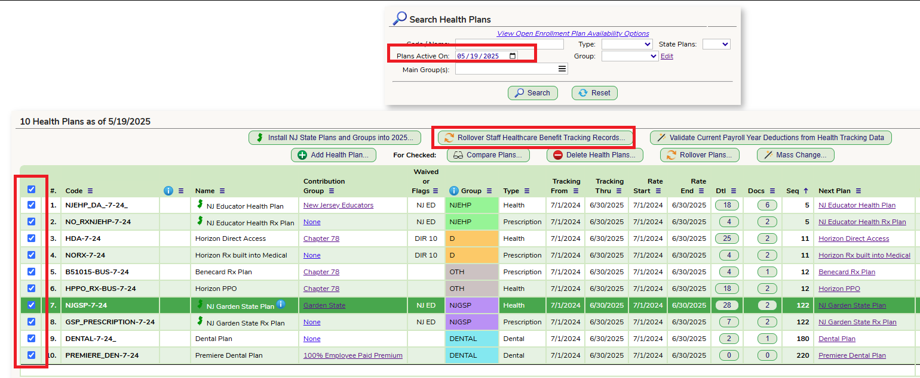Click Validate Current Payroll Year Deductions button
This screenshot has width=920, height=378.
771,138
